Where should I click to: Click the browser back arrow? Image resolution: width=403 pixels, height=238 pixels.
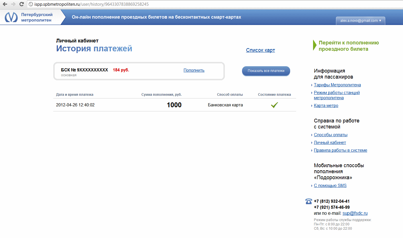5,4
